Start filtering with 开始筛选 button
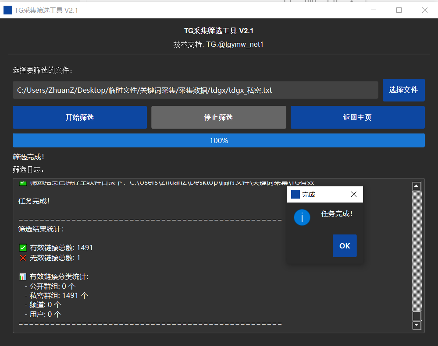The height and width of the screenshot is (346, 438). (x=80, y=117)
